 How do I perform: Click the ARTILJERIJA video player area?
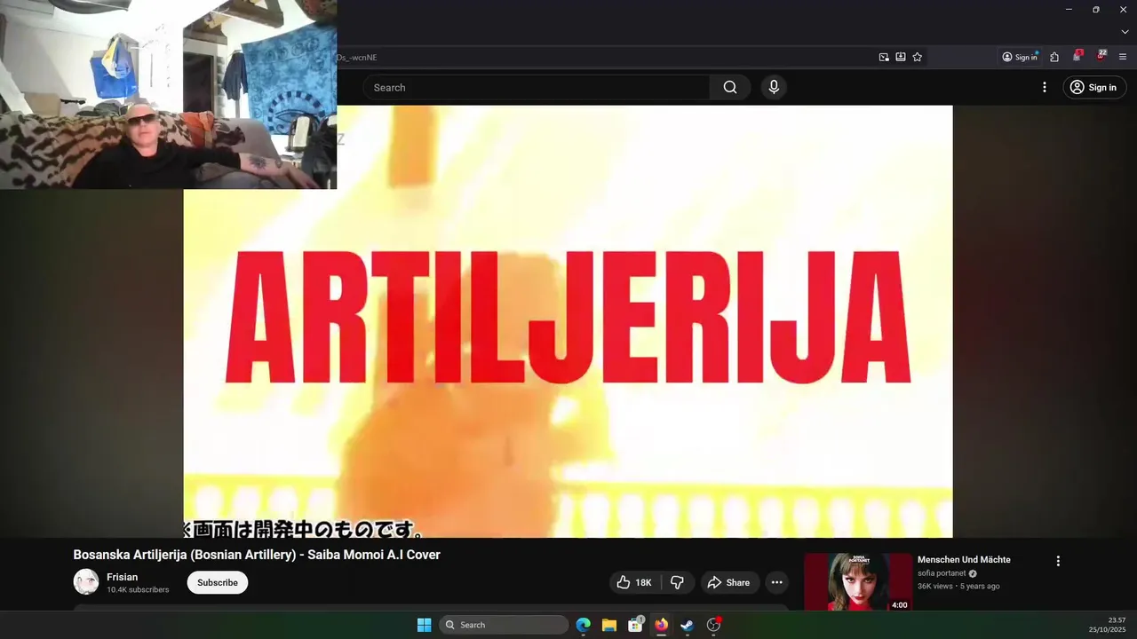[568, 320]
